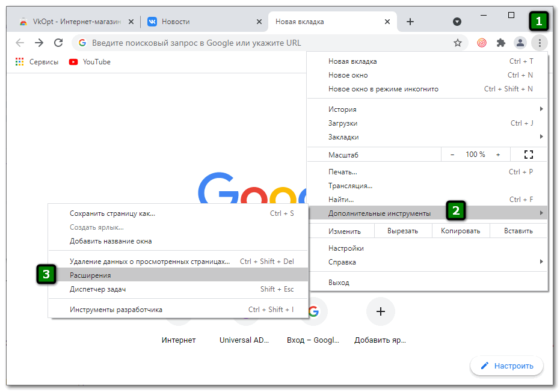Bookmark this page with the star icon
Screen dimensions: 560x392
pos(458,43)
